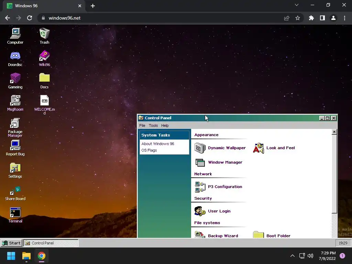352x264 pixels.
Task: Launch the Doordisc desktop icon
Action: 15,58
